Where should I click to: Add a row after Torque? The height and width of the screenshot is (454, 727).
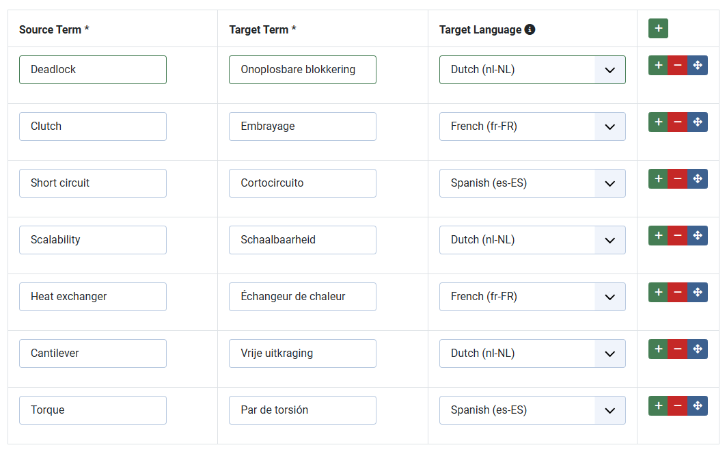(658, 406)
